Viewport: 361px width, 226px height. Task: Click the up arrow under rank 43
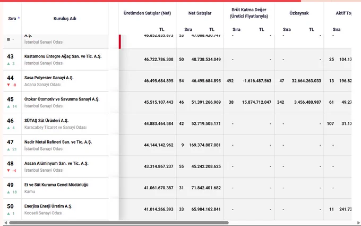(8, 64)
